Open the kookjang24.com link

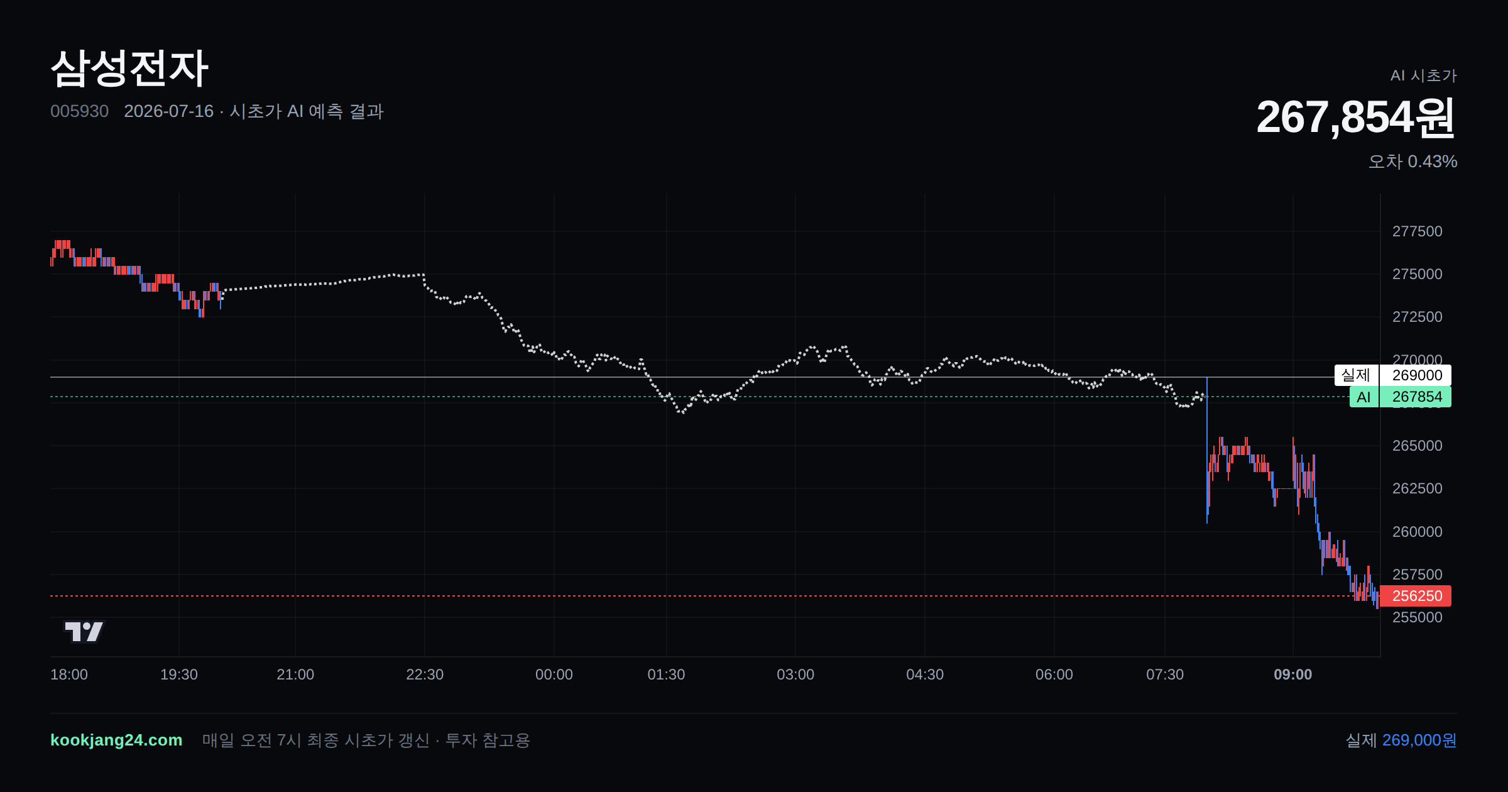point(116,740)
